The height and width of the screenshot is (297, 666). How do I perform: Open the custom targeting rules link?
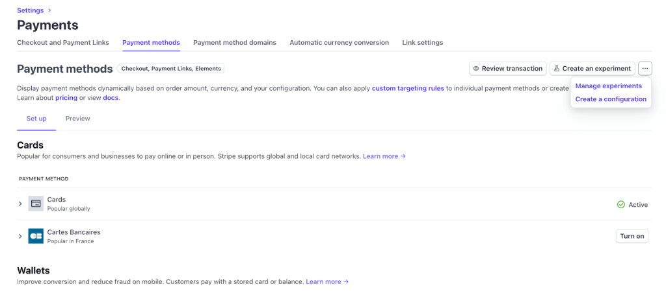click(408, 89)
